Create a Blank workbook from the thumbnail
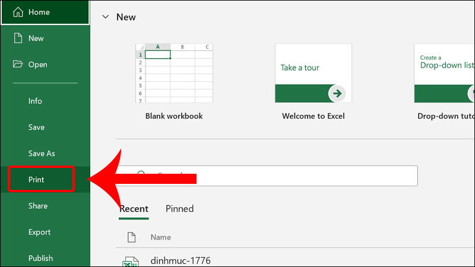 click(174, 73)
